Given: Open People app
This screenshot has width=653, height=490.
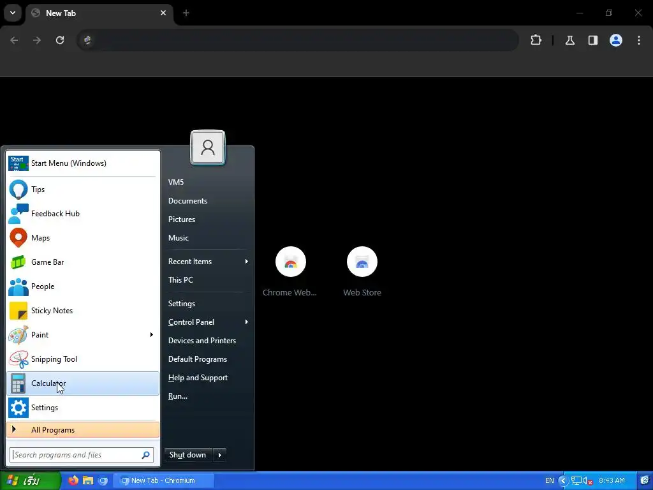Looking at the screenshot, I should pyautogui.click(x=83, y=286).
